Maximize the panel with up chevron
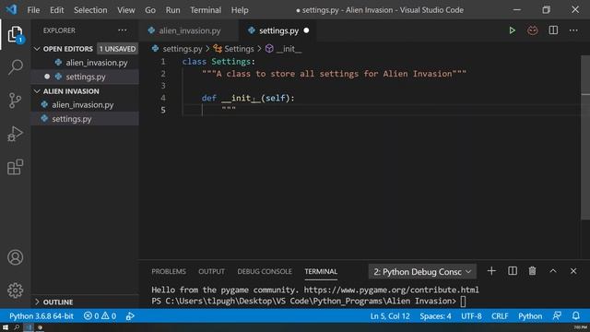Image resolution: width=590 pixels, height=332 pixels. [x=553, y=271]
